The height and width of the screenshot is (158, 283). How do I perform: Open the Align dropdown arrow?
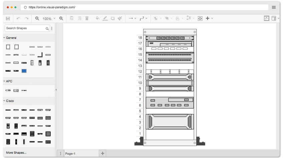[183, 18]
